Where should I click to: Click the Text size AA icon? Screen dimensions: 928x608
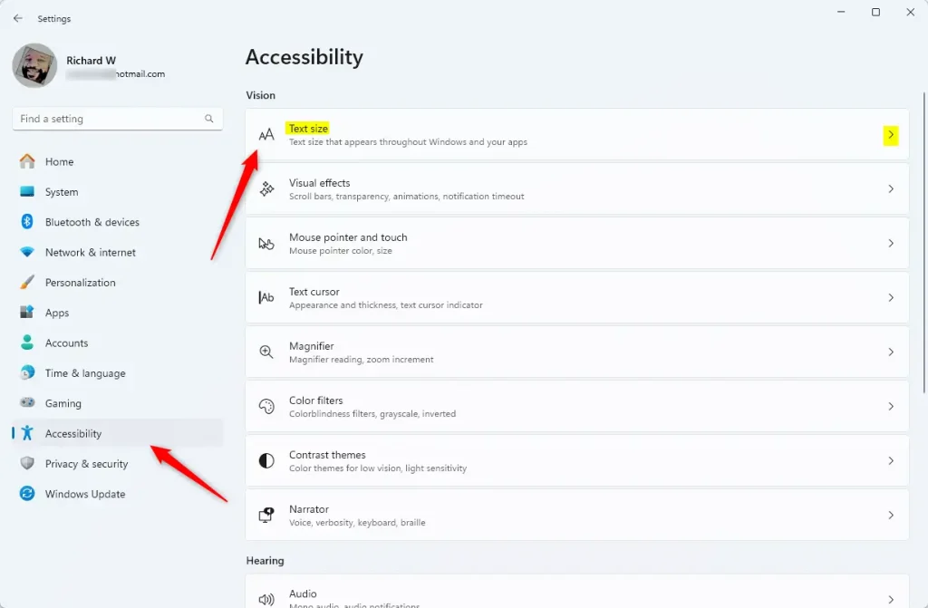tap(266, 134)
